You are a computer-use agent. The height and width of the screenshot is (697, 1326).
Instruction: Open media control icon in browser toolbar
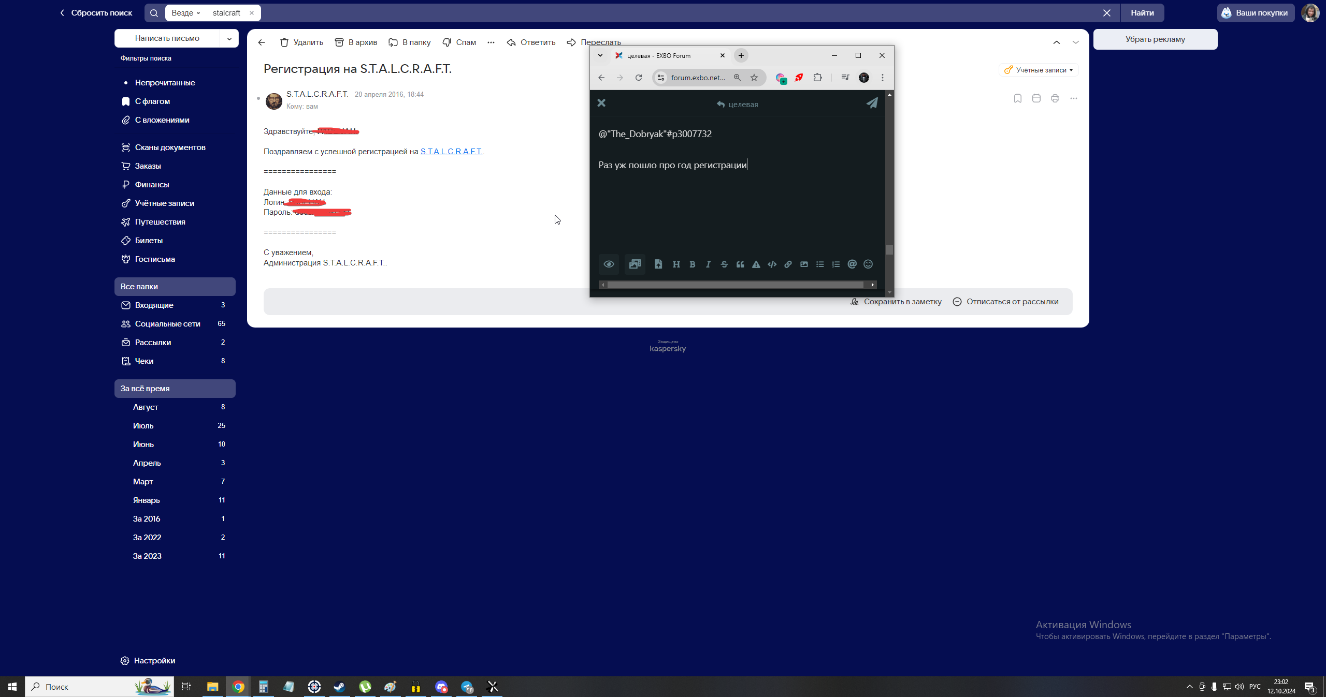(x=845, y=78)
